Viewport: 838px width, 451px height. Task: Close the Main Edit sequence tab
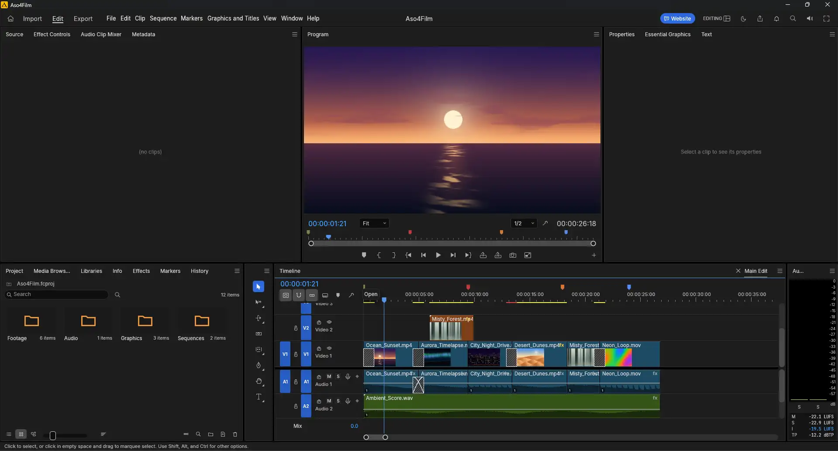[x=738, y=271]
